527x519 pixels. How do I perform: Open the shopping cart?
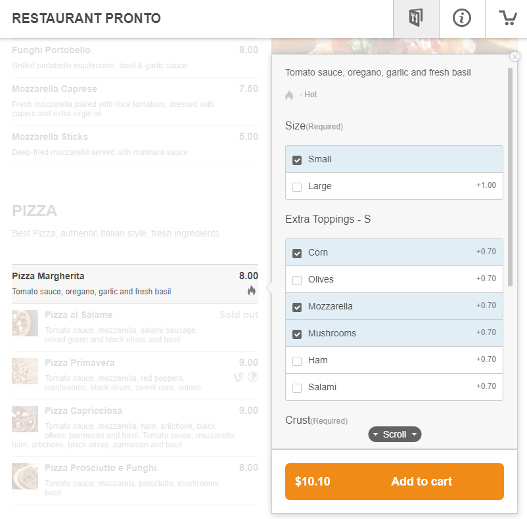(507, 18)
